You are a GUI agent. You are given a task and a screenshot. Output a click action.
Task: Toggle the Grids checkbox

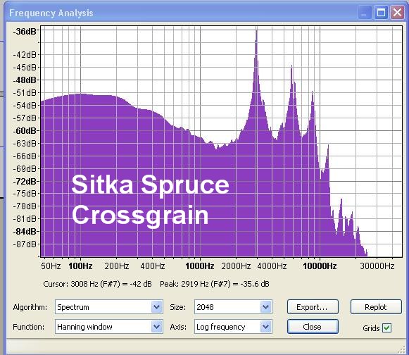[x=386, y=328]
